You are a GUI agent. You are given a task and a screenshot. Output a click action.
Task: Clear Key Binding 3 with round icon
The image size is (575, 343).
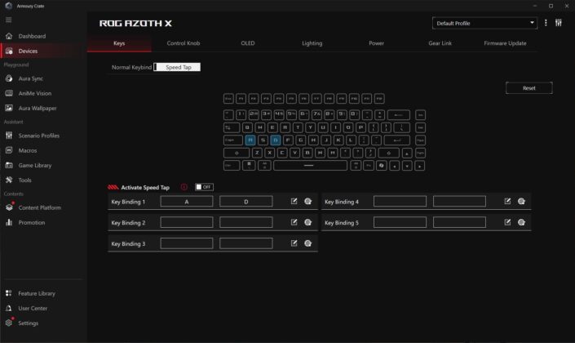coord(307,243)
